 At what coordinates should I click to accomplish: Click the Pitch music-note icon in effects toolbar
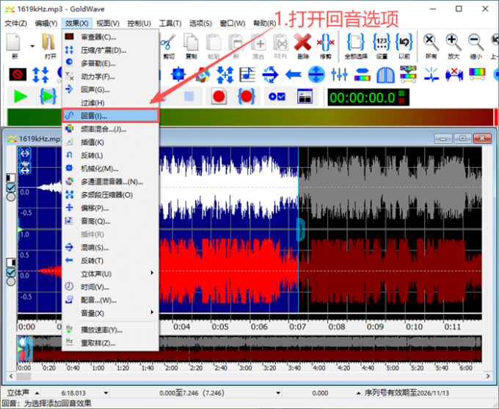coord(247,74)
